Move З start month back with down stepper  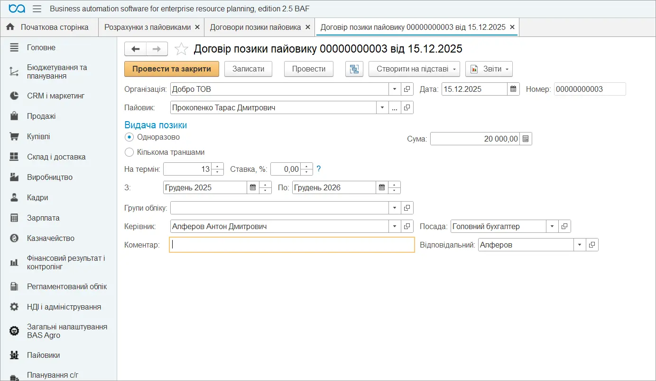[x=266, y=190]
